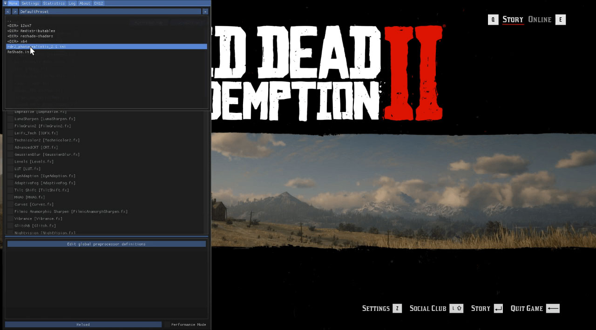Image resolution: width=596 pixels, height=330 pixels.
Task: Switch to the Statistics tab
Action: [x=54, y=3]
